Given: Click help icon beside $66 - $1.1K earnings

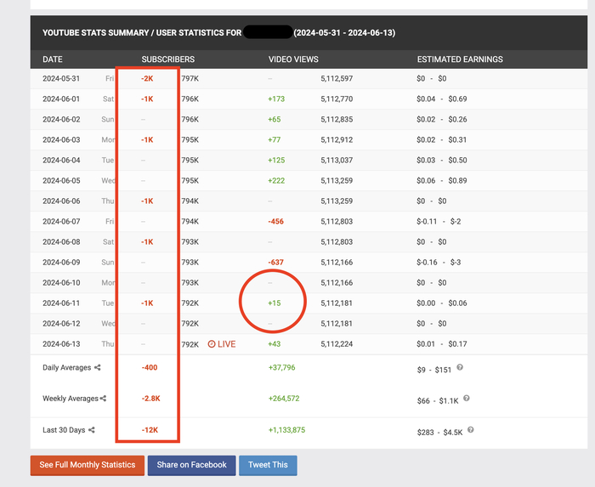Looking at the screenshot, I should point(467,398).
